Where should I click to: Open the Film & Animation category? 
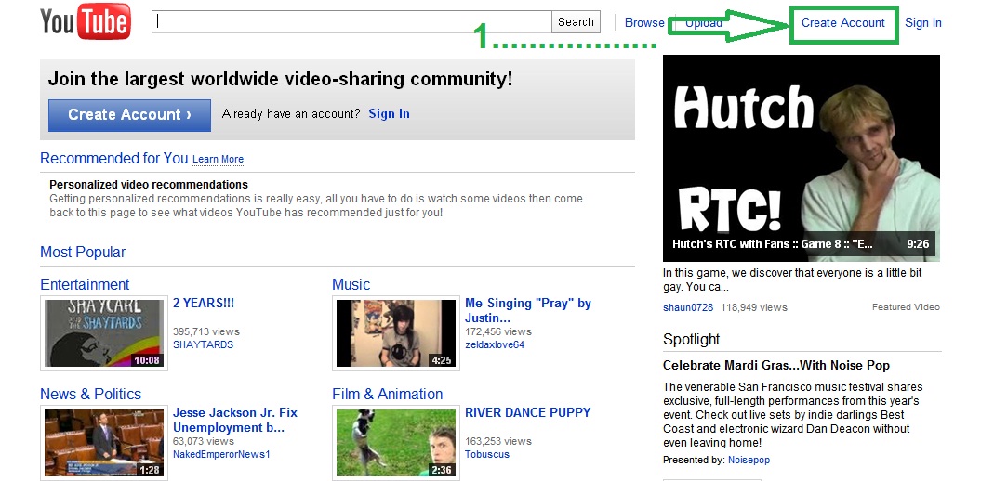tap(388, 394)
